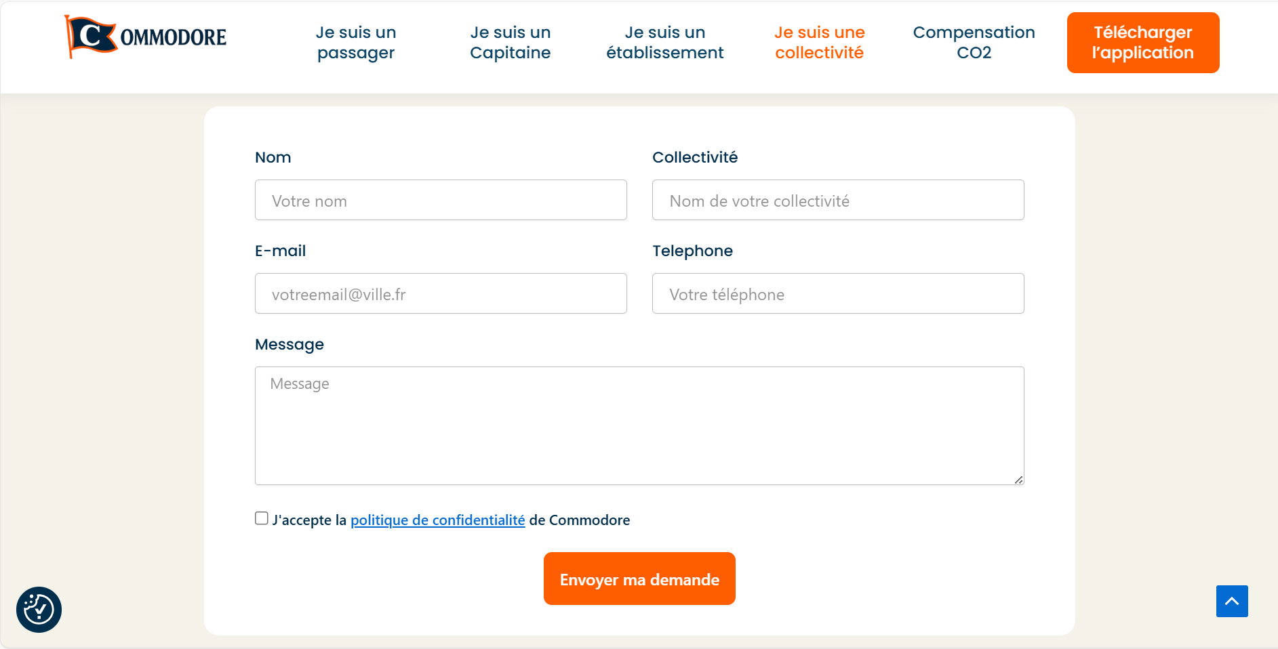
Task: Focus the 'Votre nom' input field
Action: [441, 200]
